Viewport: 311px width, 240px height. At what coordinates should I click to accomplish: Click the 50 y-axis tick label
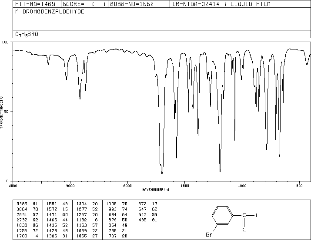coord(6,112)
